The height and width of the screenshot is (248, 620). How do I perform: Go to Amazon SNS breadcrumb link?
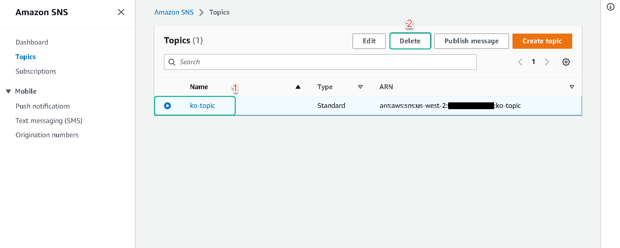tap(174, 12)
